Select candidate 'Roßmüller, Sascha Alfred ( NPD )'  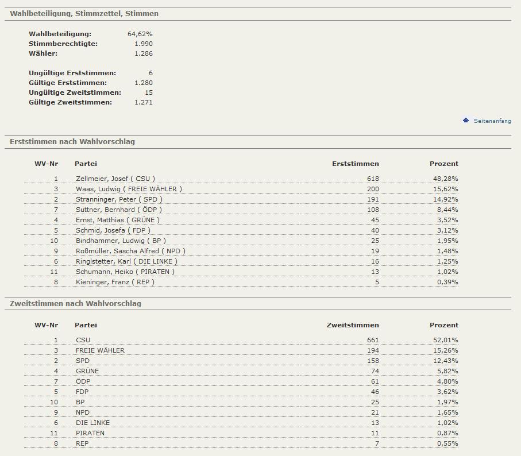tap(130, 251)
